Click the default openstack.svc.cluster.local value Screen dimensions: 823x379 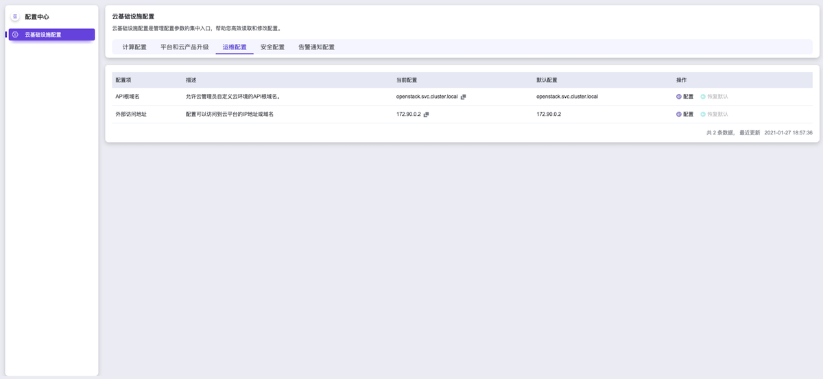pos(567,97)
